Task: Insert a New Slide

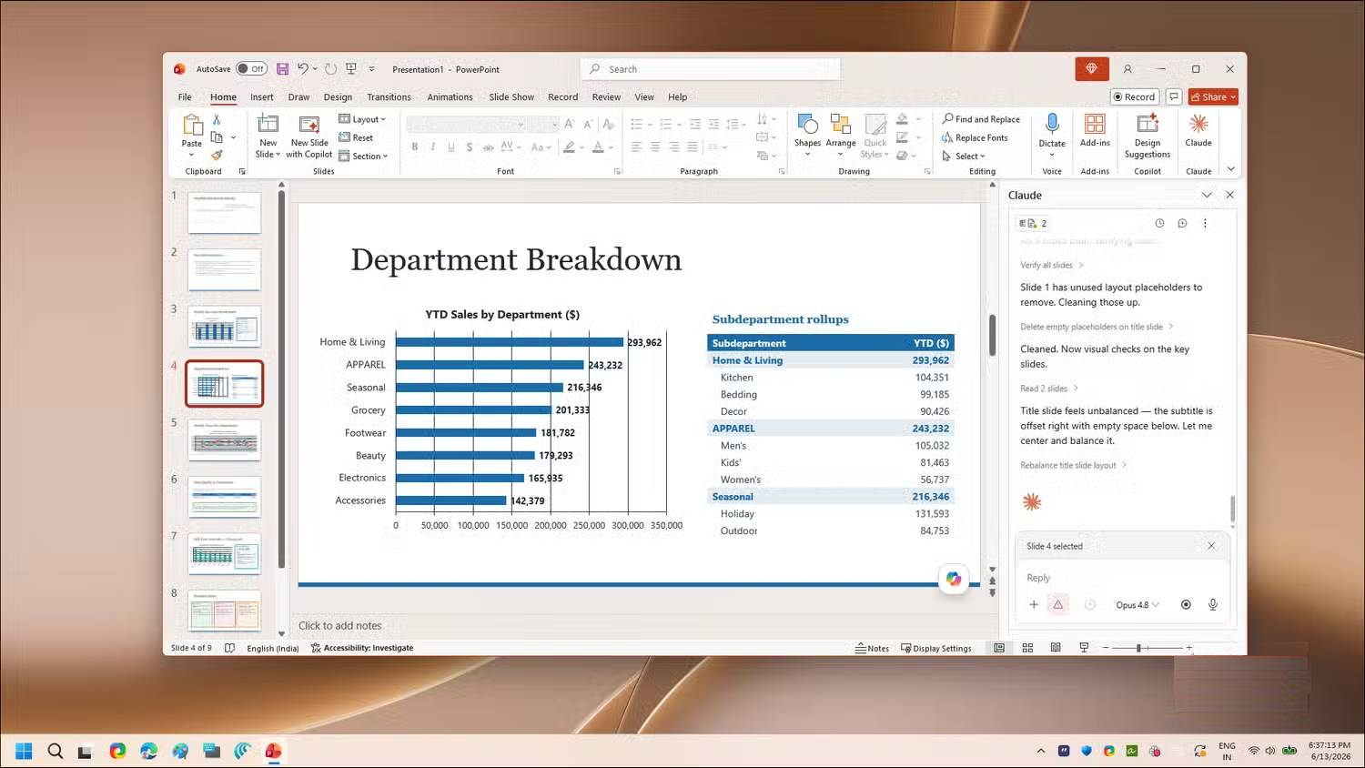Action: [268, 136]
